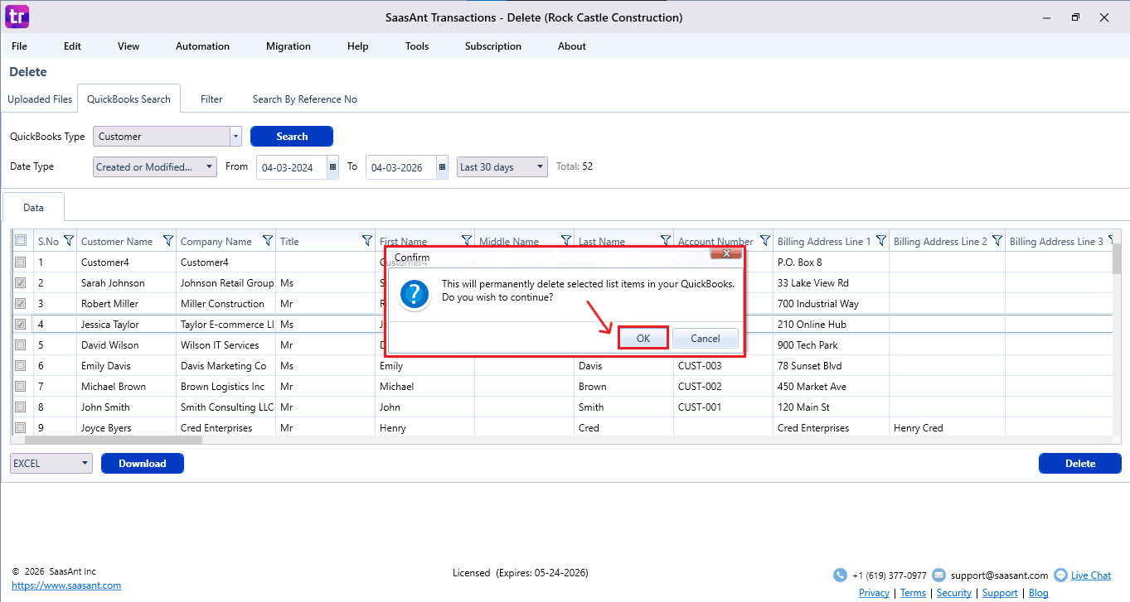Open the saasant.com website link
Viewport: 1130px width, 602px height.
pyautogui.click(x=66, y=585)
